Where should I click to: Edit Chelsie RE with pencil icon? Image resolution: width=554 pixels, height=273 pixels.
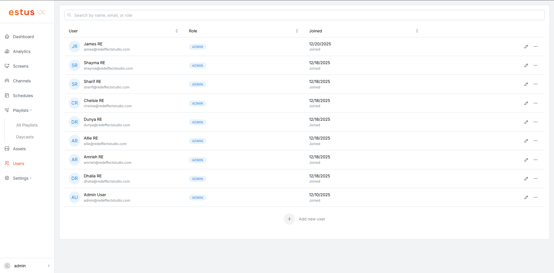coord(526,103)
